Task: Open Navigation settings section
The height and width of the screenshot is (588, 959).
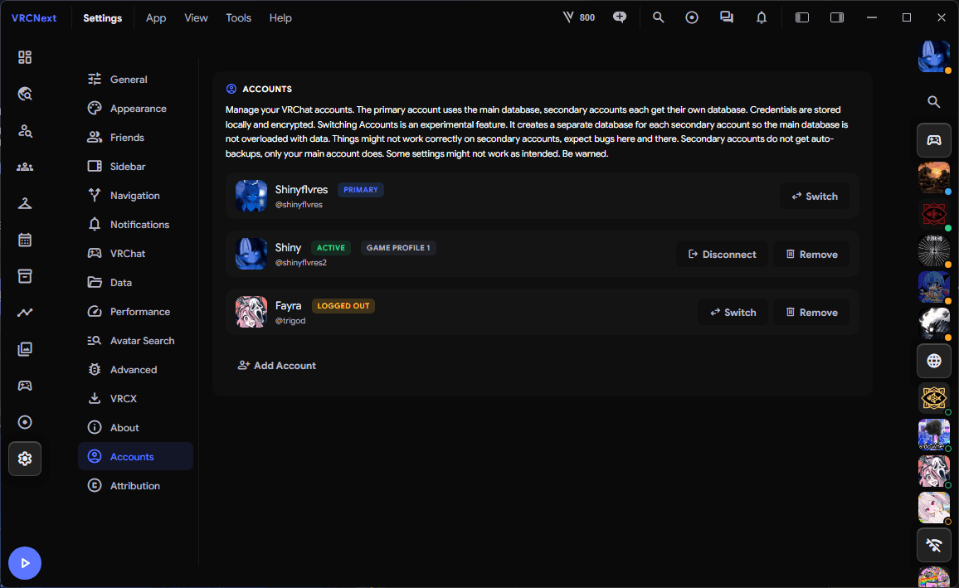Action: [x=136, y=196]
